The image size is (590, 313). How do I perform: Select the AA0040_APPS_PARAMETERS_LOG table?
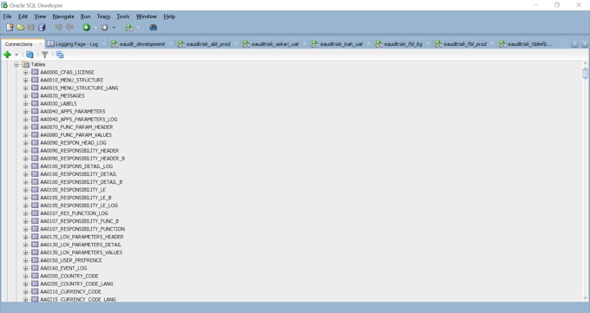pos(79,120)
